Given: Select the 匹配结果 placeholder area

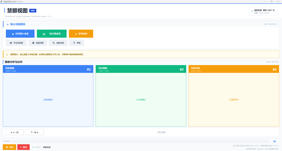Looking at the screenshot, I should [234, 99].
